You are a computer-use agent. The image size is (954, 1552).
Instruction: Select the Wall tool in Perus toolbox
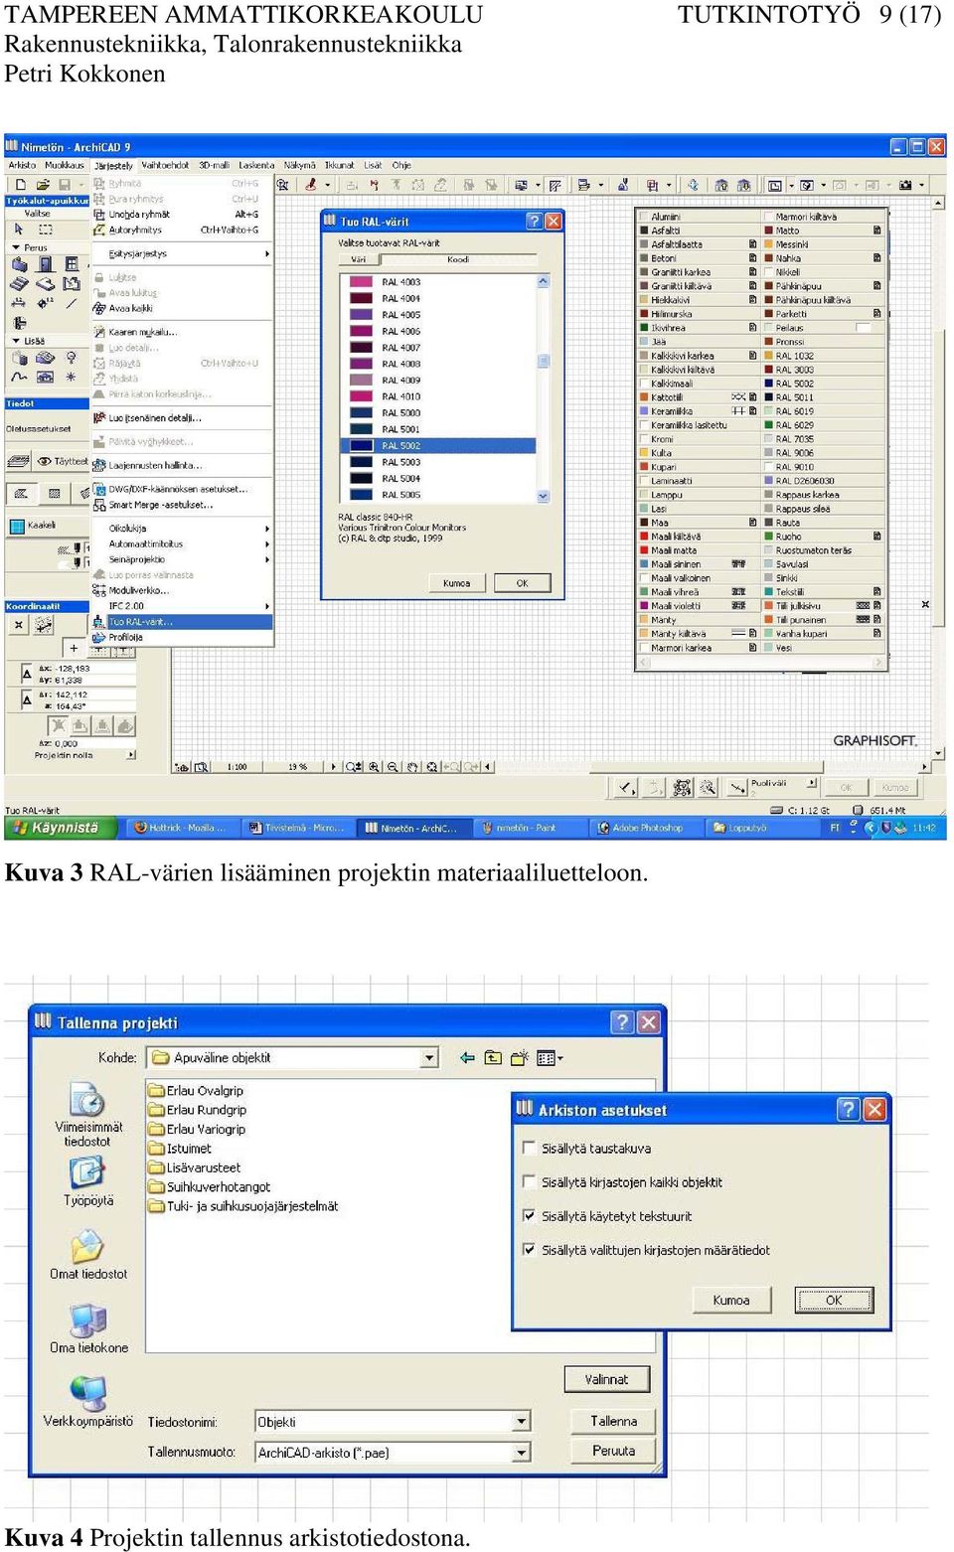[x=20, y=264]
